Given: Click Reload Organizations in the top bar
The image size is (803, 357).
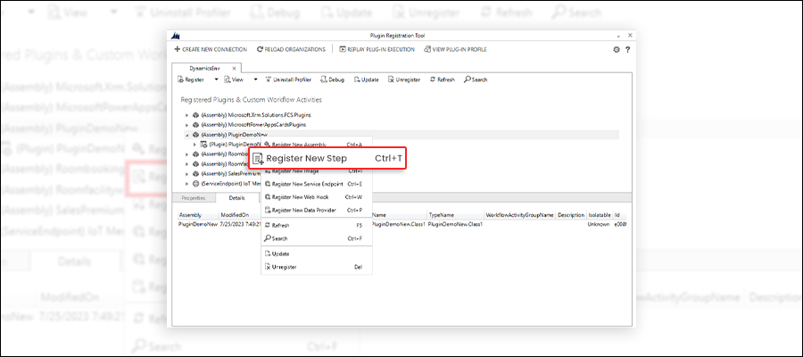Looking at the screenshot, I should pos(292,50).
